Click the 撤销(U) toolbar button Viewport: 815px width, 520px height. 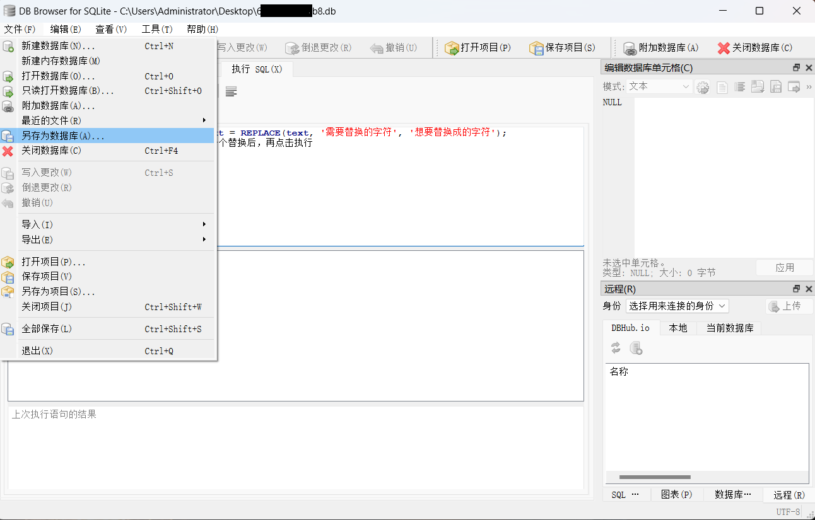click(394, 48)
